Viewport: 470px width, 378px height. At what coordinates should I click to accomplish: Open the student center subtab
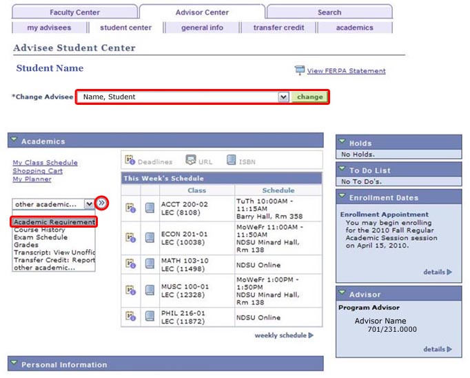125,28
